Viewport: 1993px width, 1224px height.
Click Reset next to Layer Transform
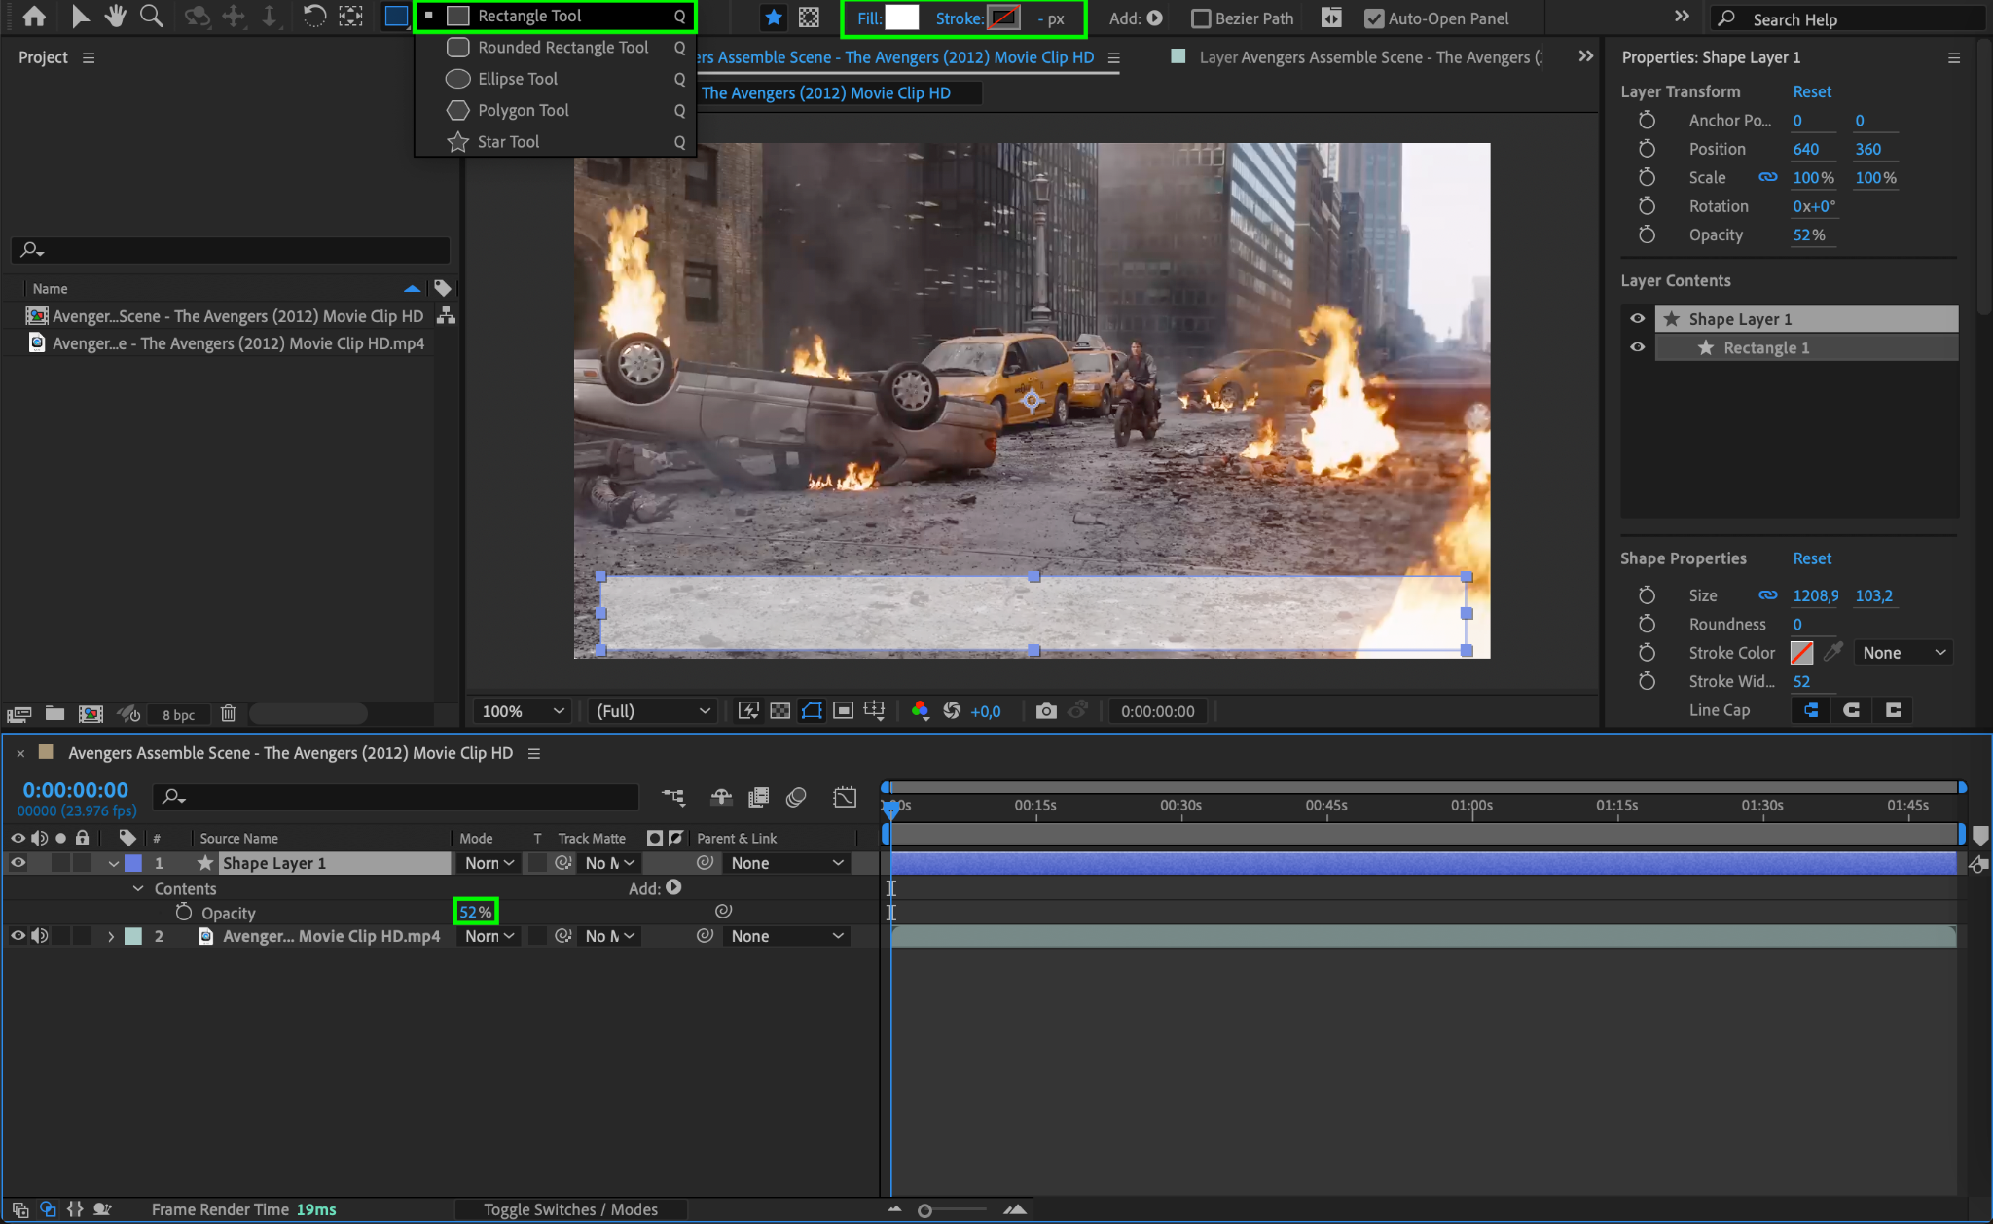1812,91
